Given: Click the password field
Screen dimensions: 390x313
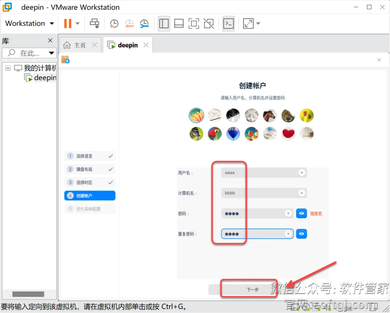Looking at the screenshot, I should click(257, 214).
